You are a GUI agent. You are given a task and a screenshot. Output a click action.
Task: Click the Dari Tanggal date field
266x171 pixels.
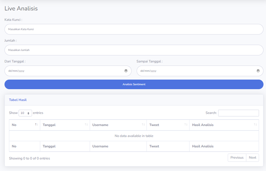pos(64,71)
